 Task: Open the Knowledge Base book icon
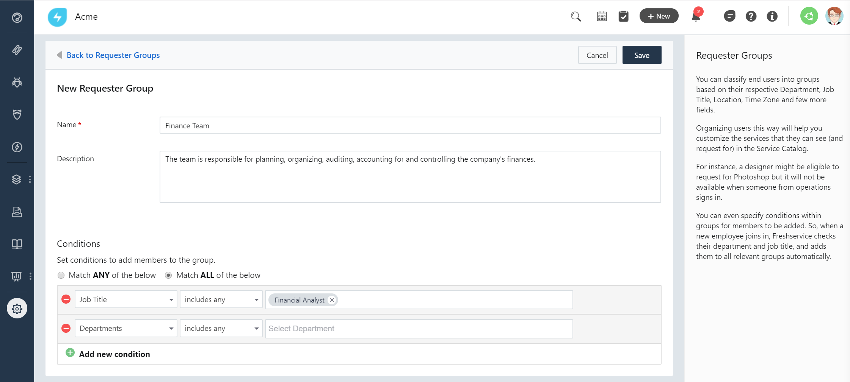click(17, 244)
